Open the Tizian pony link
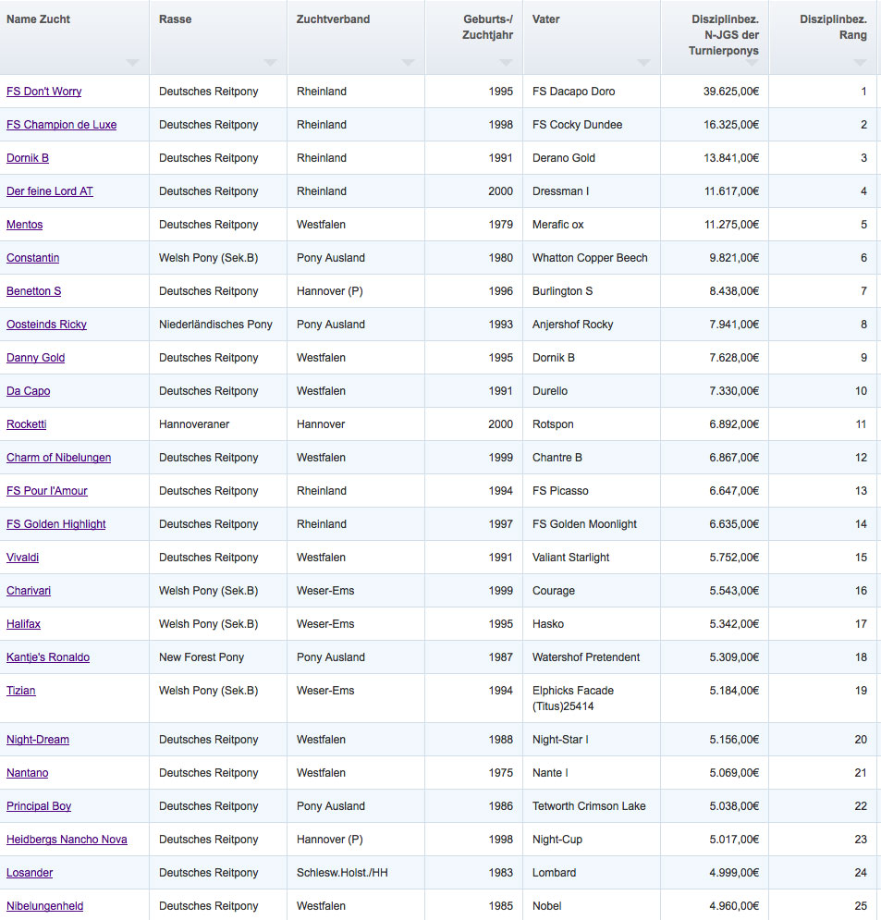The height and width of the screenshot is (920, 881). [x=21, y=691]
